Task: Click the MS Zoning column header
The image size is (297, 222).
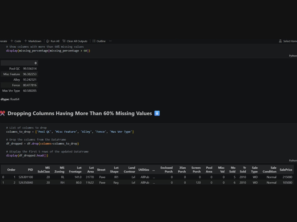Action: coord(59,170)
